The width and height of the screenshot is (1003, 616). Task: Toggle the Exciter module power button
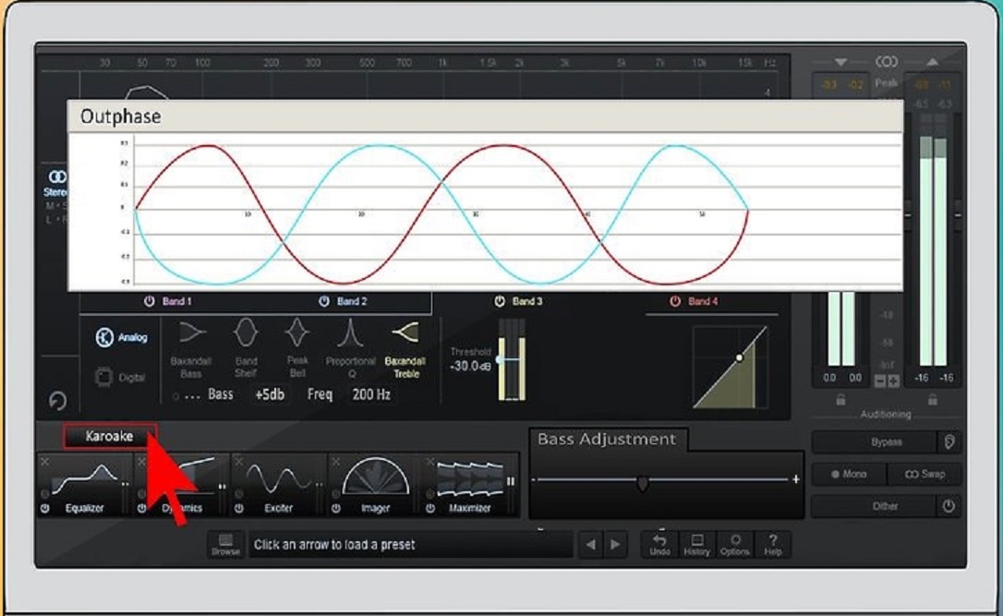coord(238,509)
